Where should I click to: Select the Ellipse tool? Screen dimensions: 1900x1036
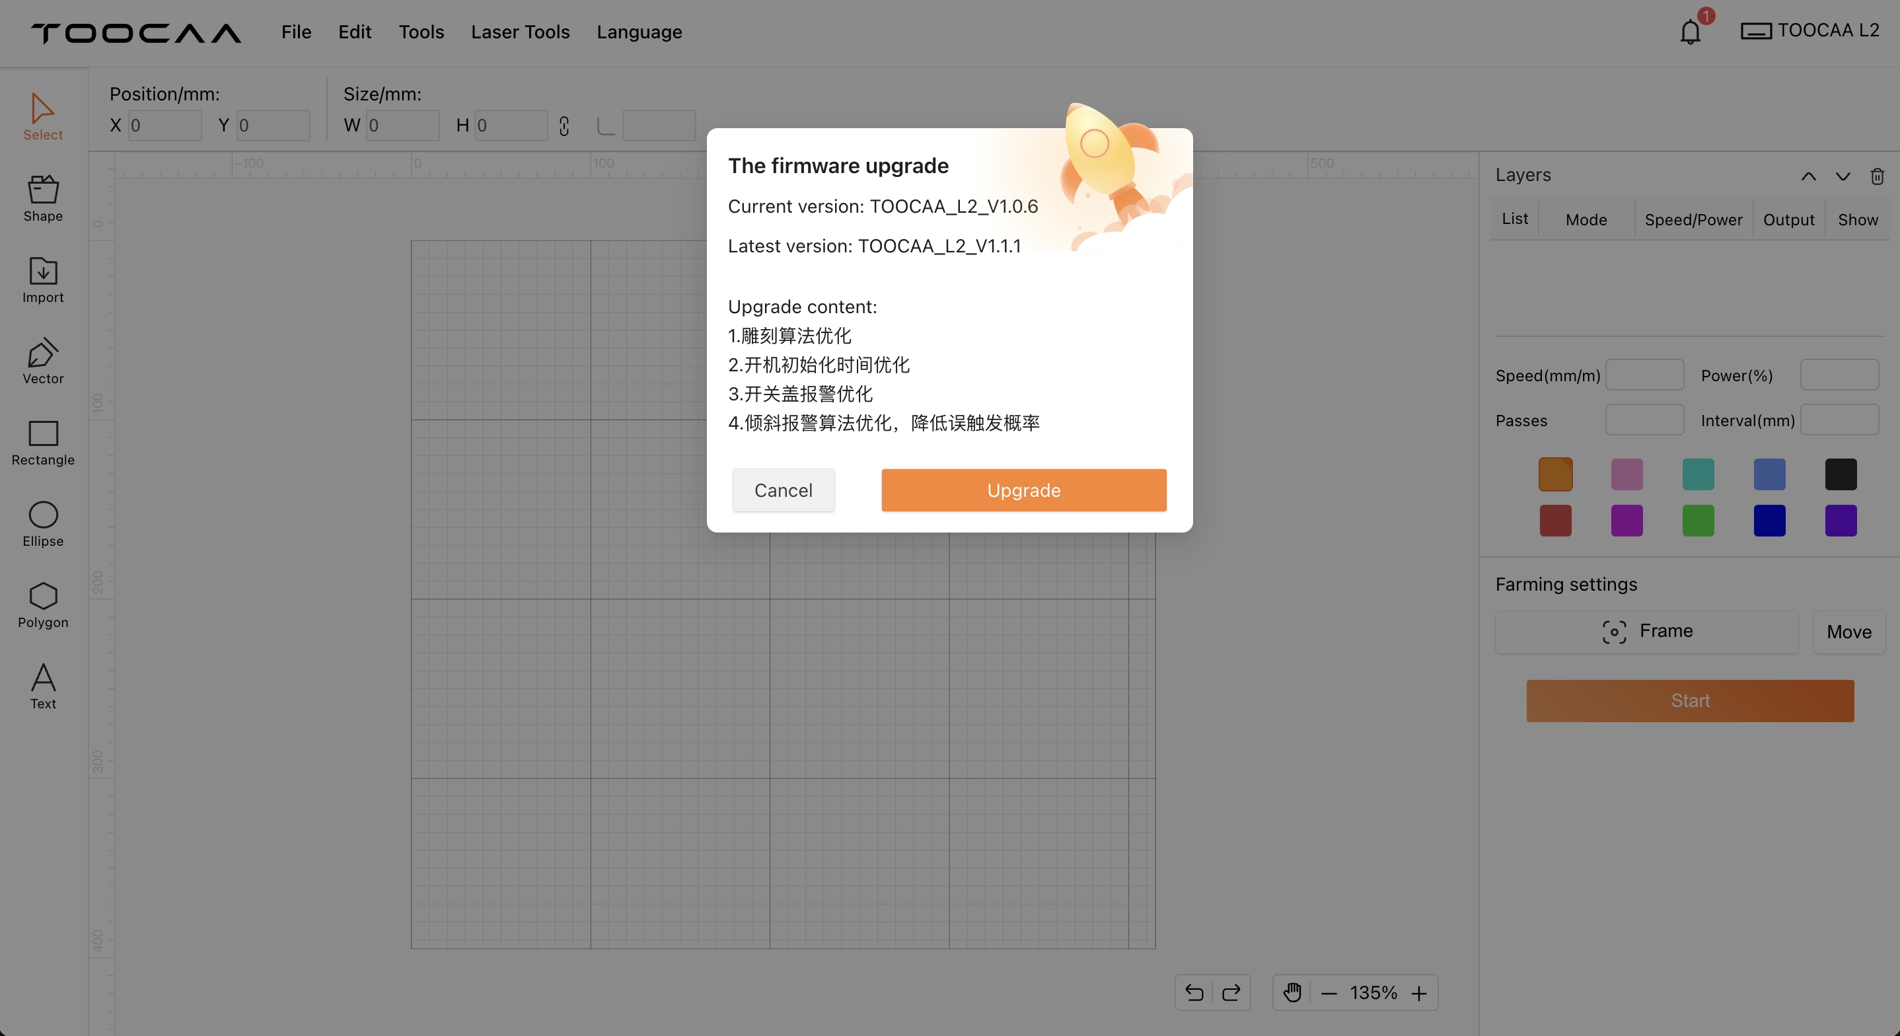tap(43, 524)
